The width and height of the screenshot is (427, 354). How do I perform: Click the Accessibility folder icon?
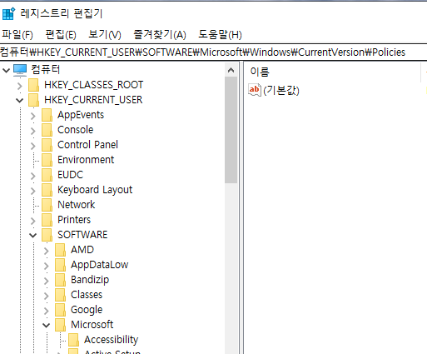[73, 340]
